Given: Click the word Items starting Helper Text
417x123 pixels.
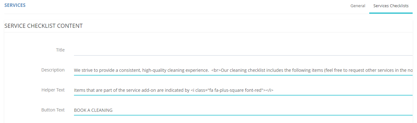Looking at the screenshot, I should click(79, 90).
